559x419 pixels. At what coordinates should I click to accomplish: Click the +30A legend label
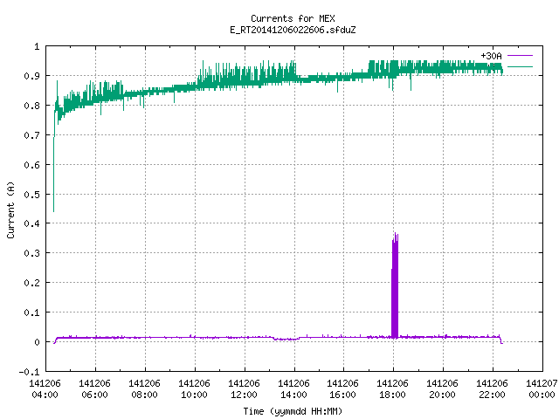point(491,56)
